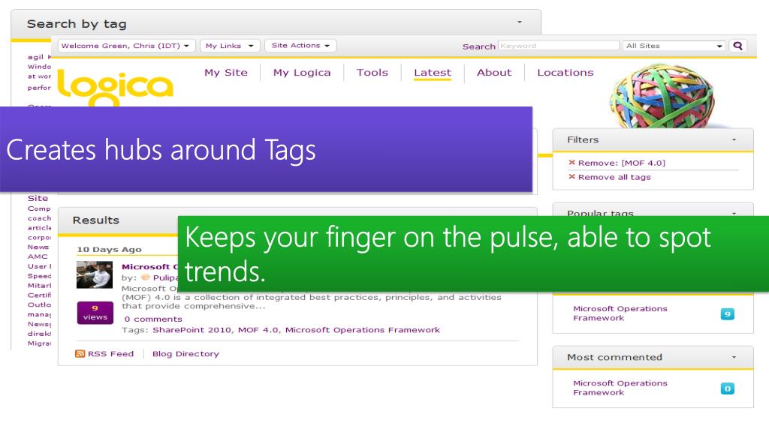Click the blue 0 count badge
Viewport: 769px width, 432px height.
tap(727, 388)
